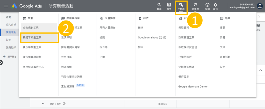Open 應用程式廣告中心 menu item

pos(33,67)
